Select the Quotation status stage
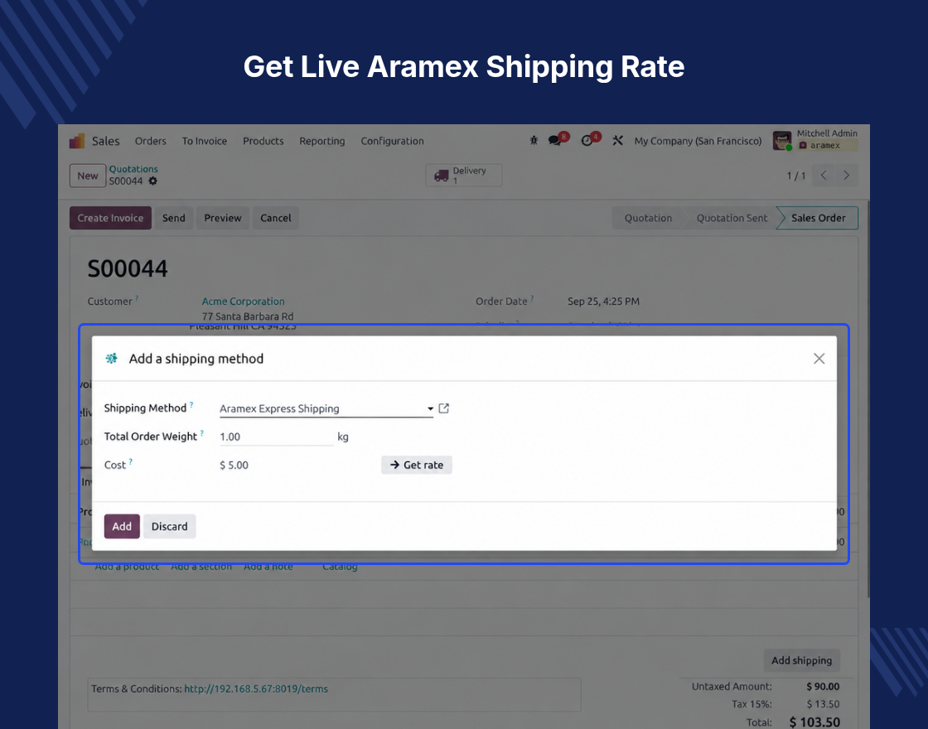 tap(648, 218)
